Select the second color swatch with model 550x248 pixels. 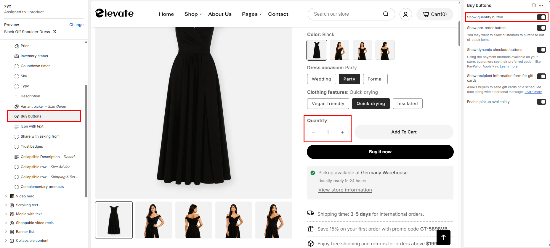339,50
